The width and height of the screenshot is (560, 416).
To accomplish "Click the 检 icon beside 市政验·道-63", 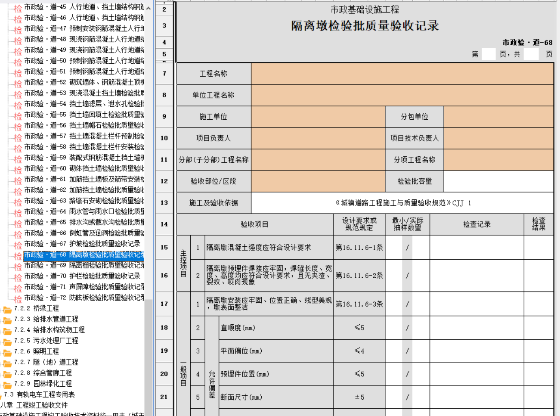I will (x=18, y=202).
